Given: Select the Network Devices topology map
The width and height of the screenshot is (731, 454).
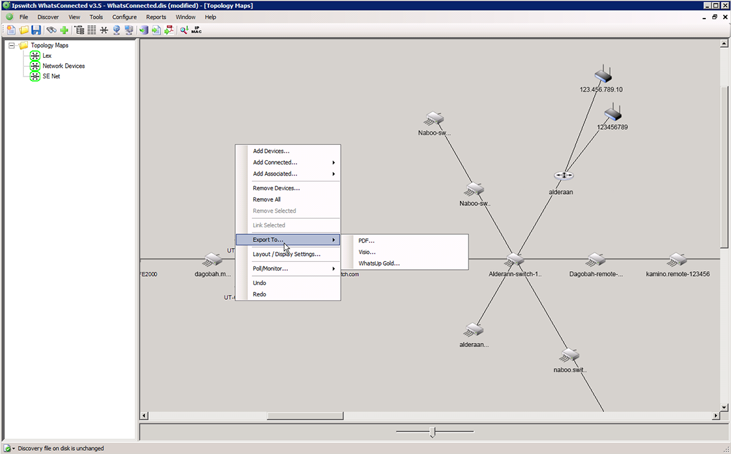Looking at the screenshot, I should tap(63, 66).
